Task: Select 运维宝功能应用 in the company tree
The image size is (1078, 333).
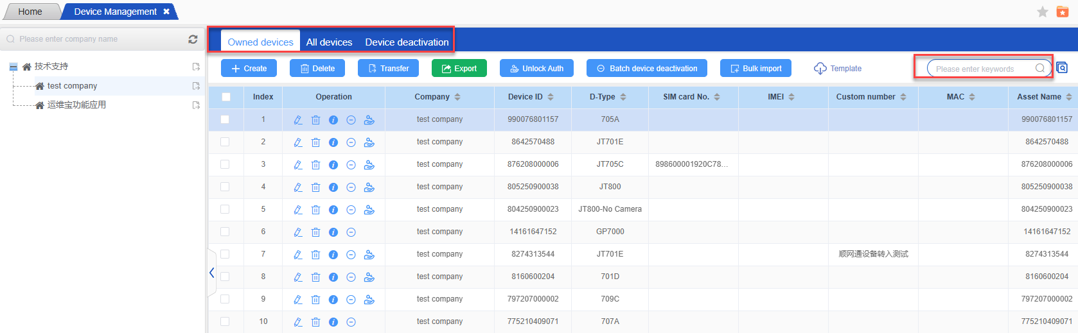Action: 76,105
